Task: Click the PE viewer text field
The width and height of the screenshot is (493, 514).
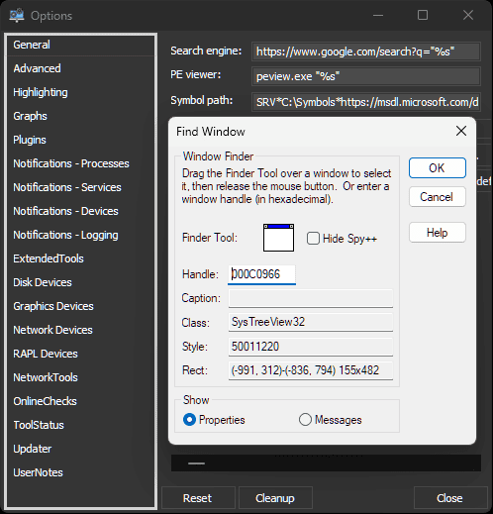Action: pos(366,76)
